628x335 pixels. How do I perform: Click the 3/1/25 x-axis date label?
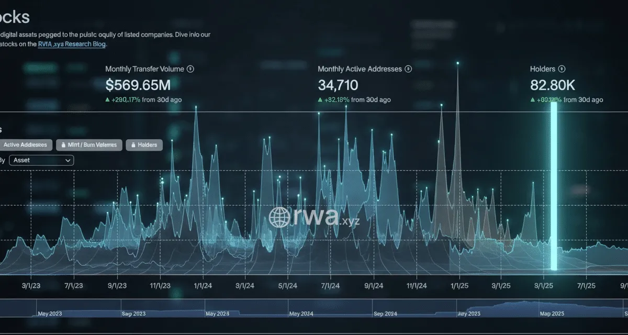(x=501, y=286)
